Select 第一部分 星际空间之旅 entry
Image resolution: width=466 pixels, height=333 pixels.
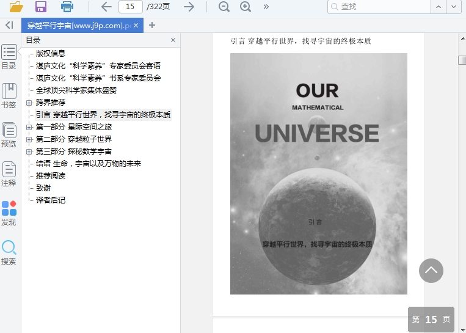pyautogui.click(x=74, y=127)
